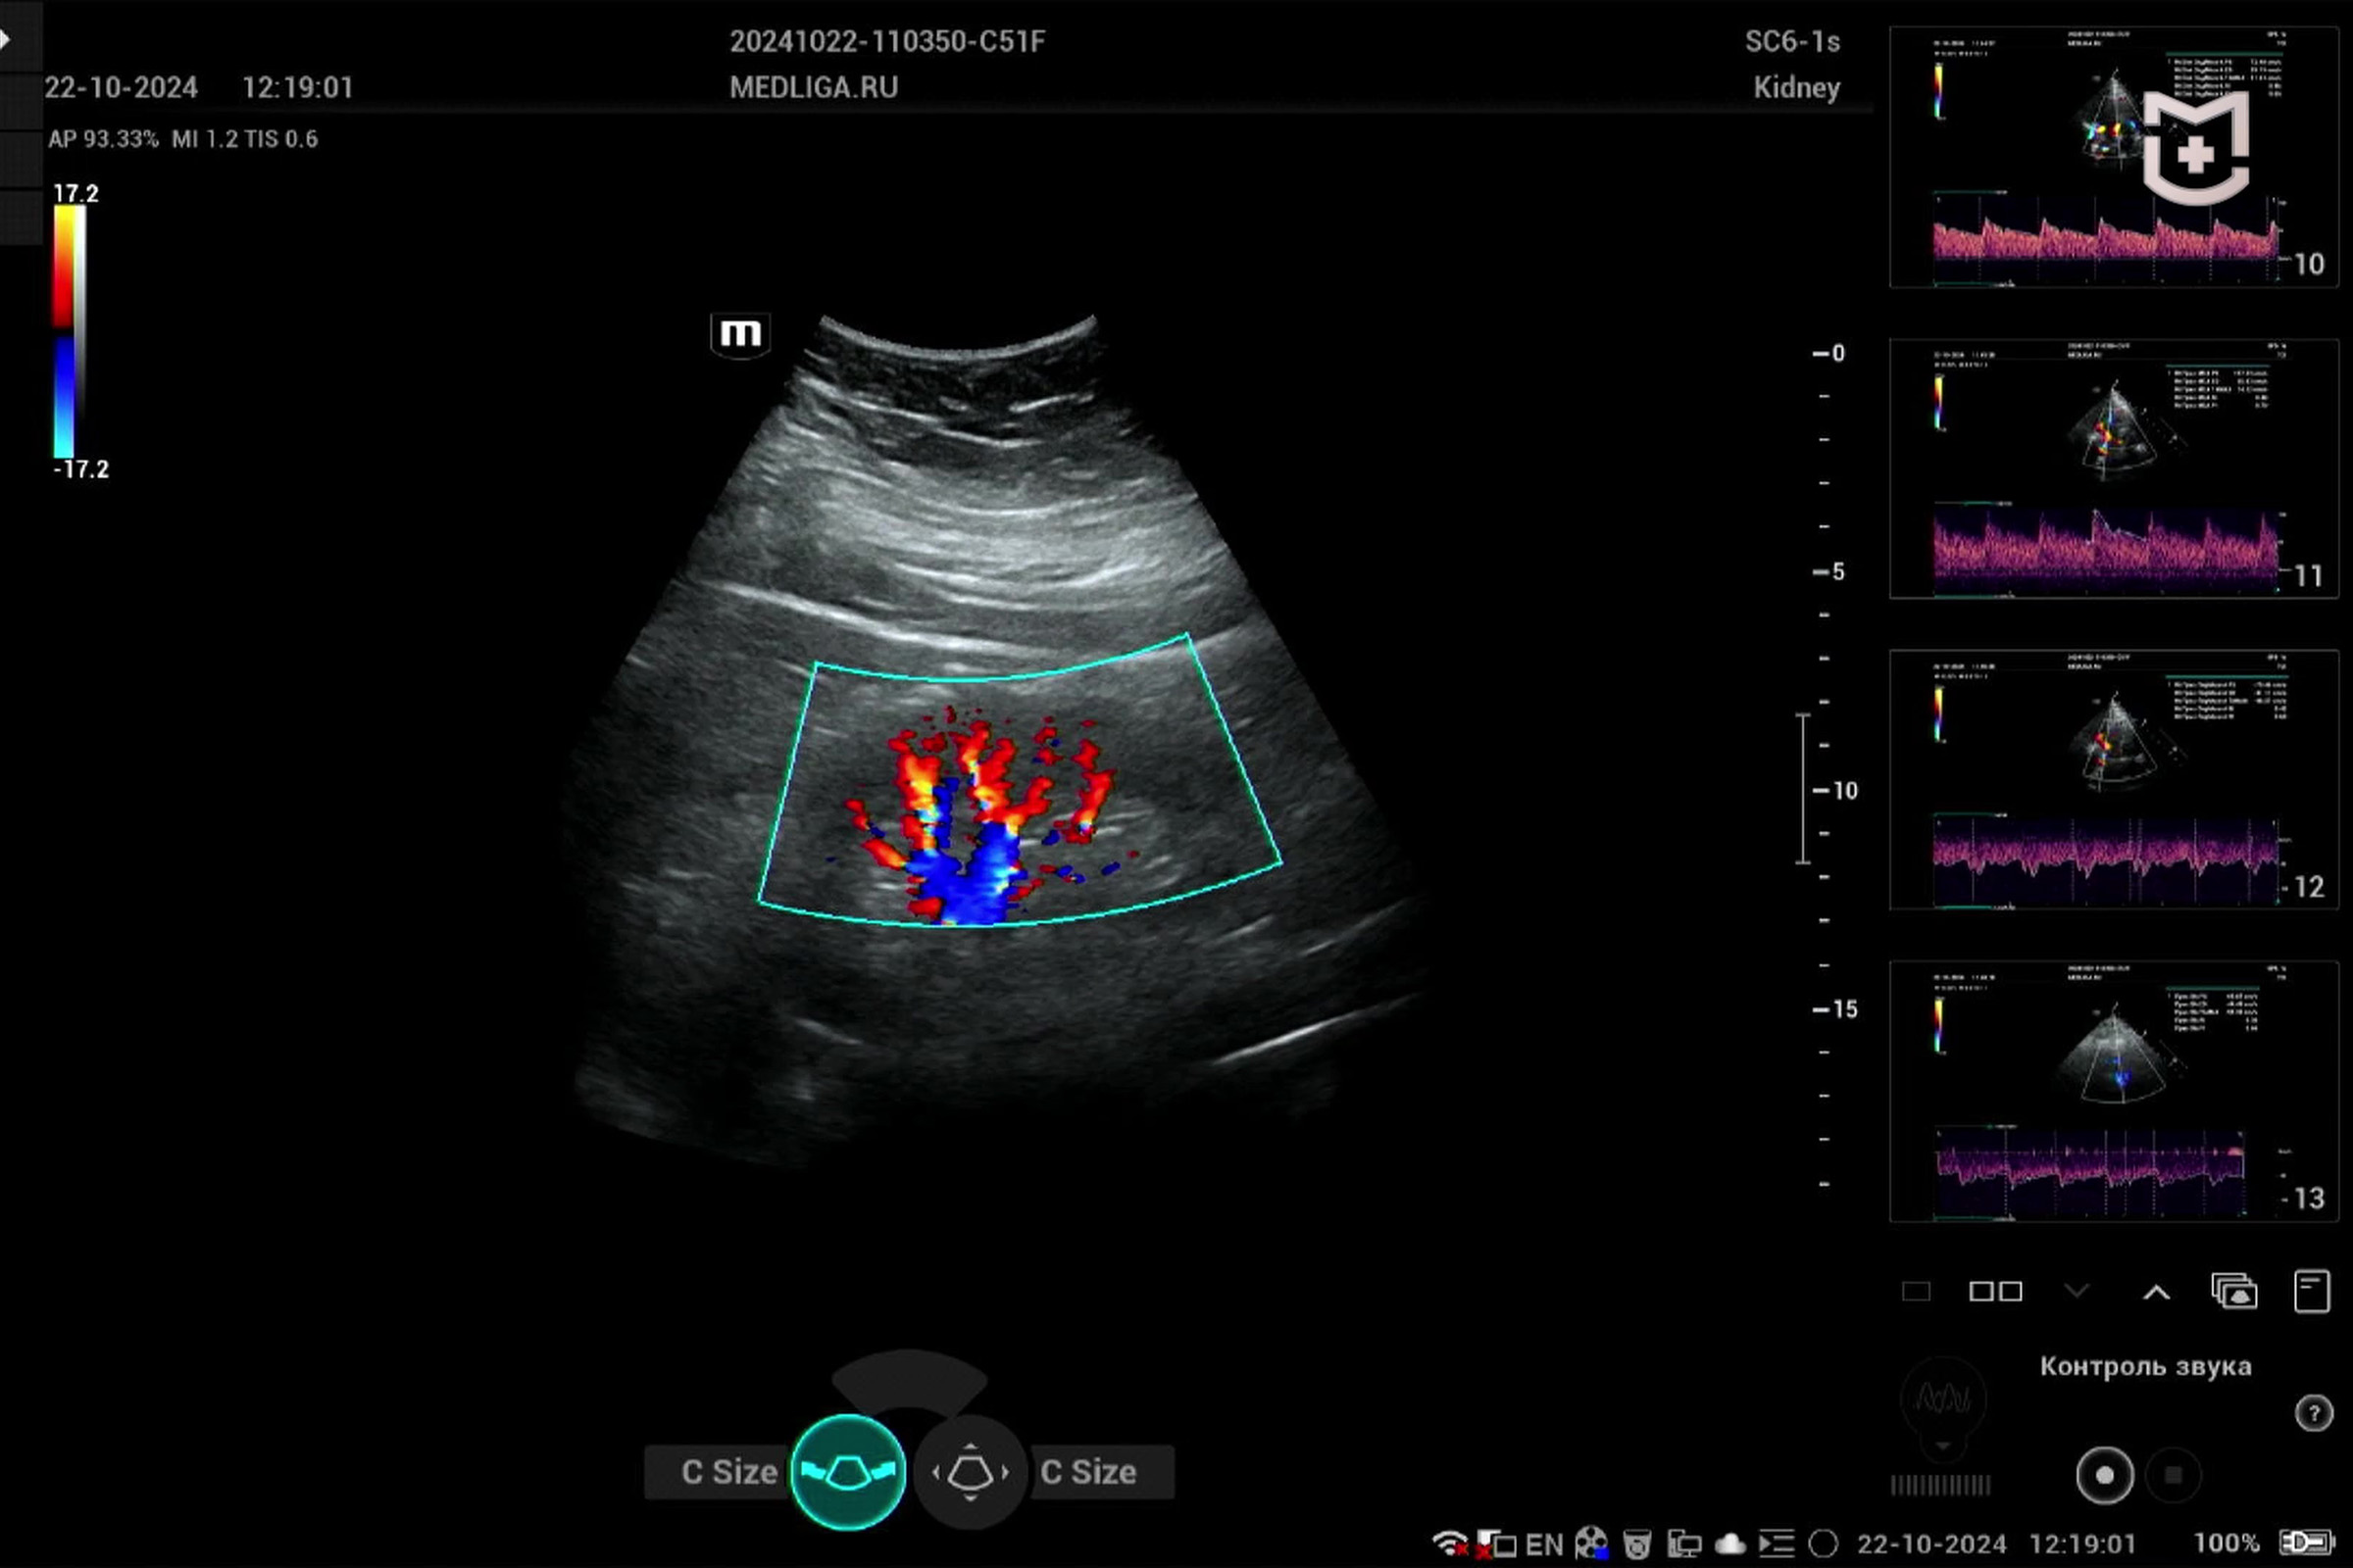The width and height of the screenshot is (2353, 1568).
Task: Click the film reel cine icon
Action: click(1590, 1544)
